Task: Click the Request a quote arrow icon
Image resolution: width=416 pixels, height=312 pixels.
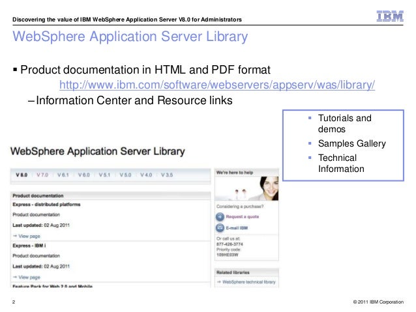Action: (220, 217)
